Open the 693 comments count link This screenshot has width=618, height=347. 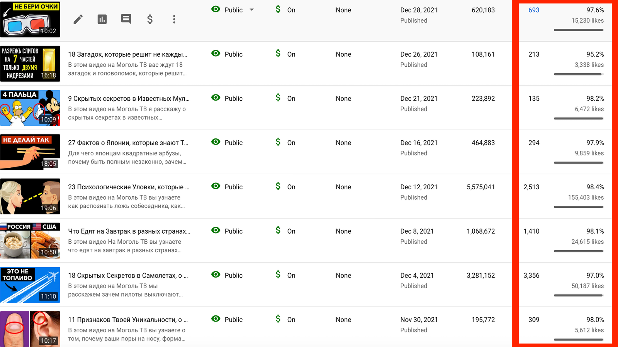(x=534, y=10)
